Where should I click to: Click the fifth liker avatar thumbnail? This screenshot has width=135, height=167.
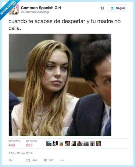(x=74, y=143)
